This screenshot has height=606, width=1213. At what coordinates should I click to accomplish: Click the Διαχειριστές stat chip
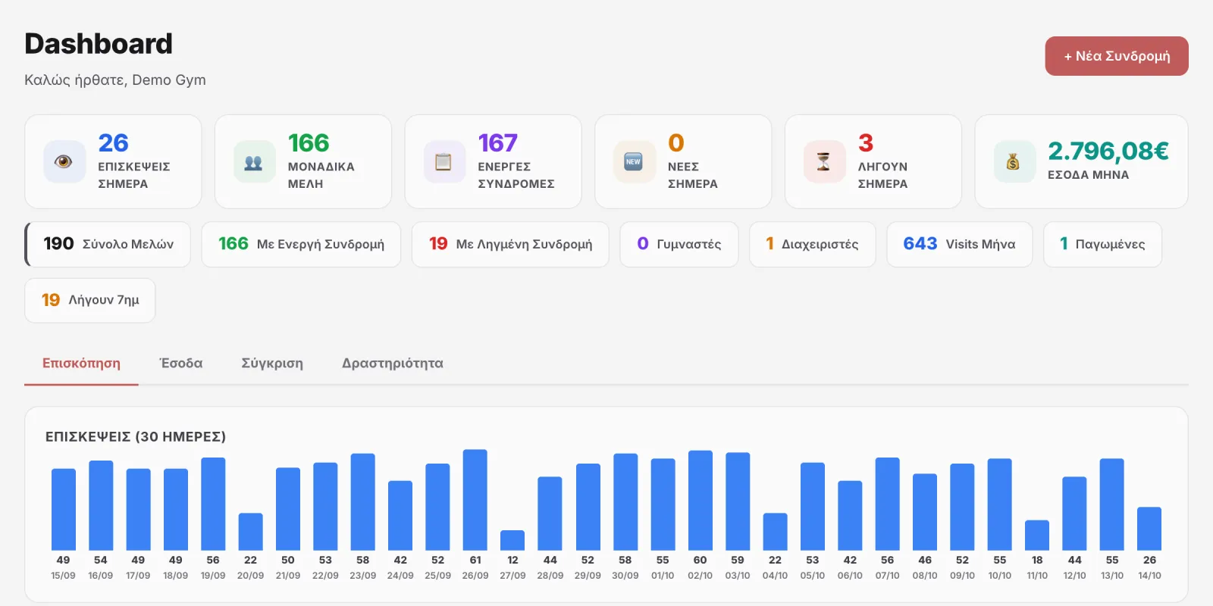[x=813, y=244]
